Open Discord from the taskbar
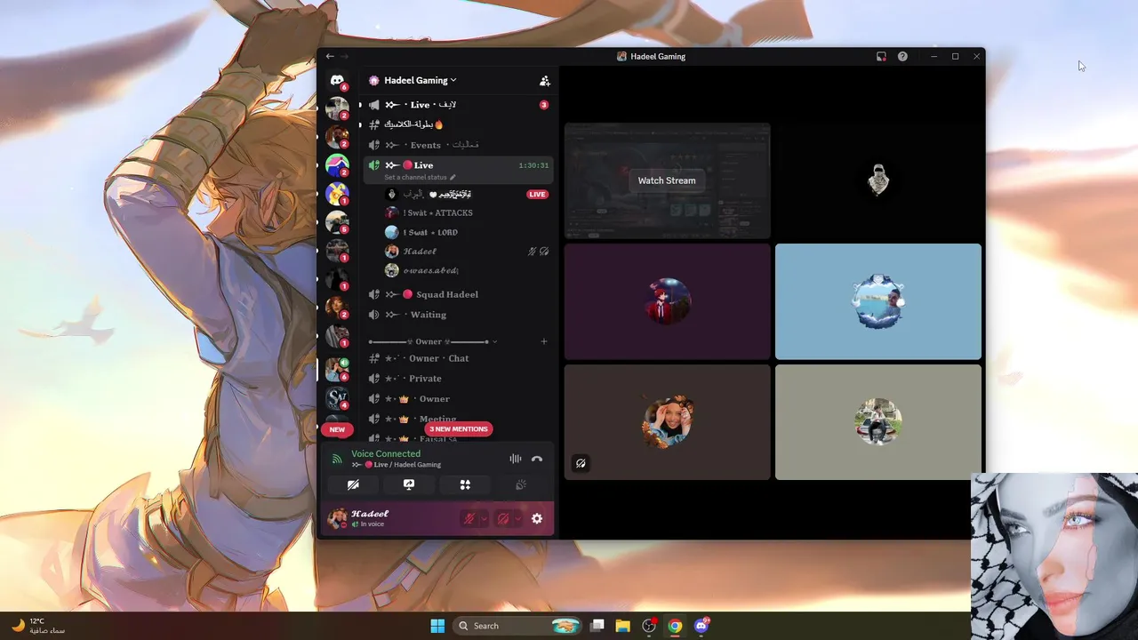Image resolution: width=1138 pixels, height=640 pixels. click(701, 626)
